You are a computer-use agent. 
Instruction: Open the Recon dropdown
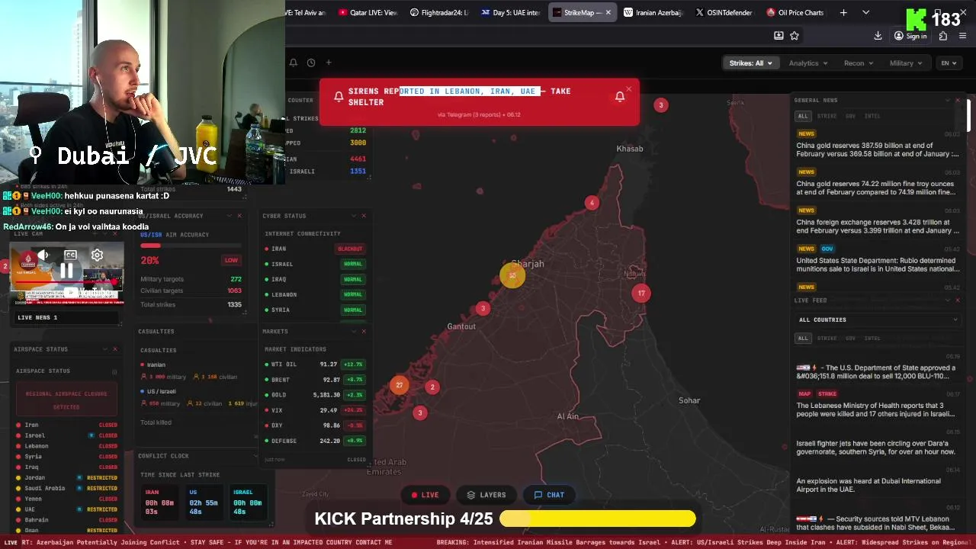pyautogui.click(x=859, y=63)
